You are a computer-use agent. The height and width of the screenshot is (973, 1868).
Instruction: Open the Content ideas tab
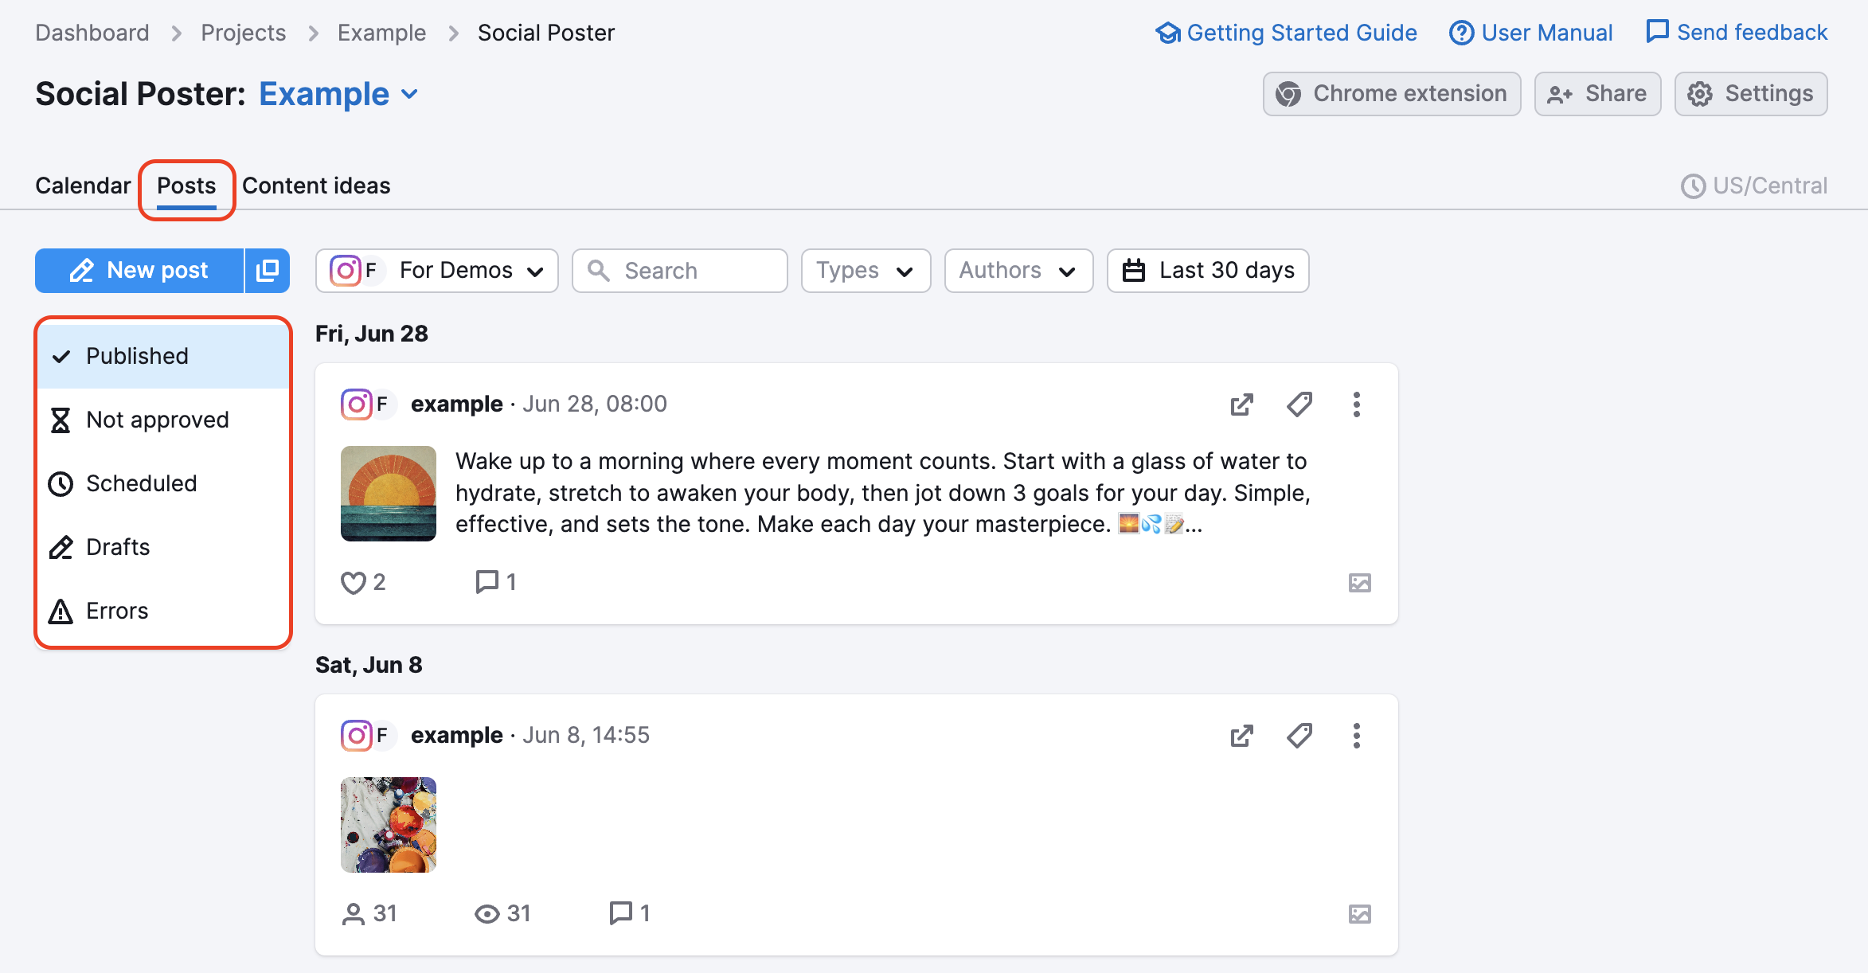[x=315, y=186]
